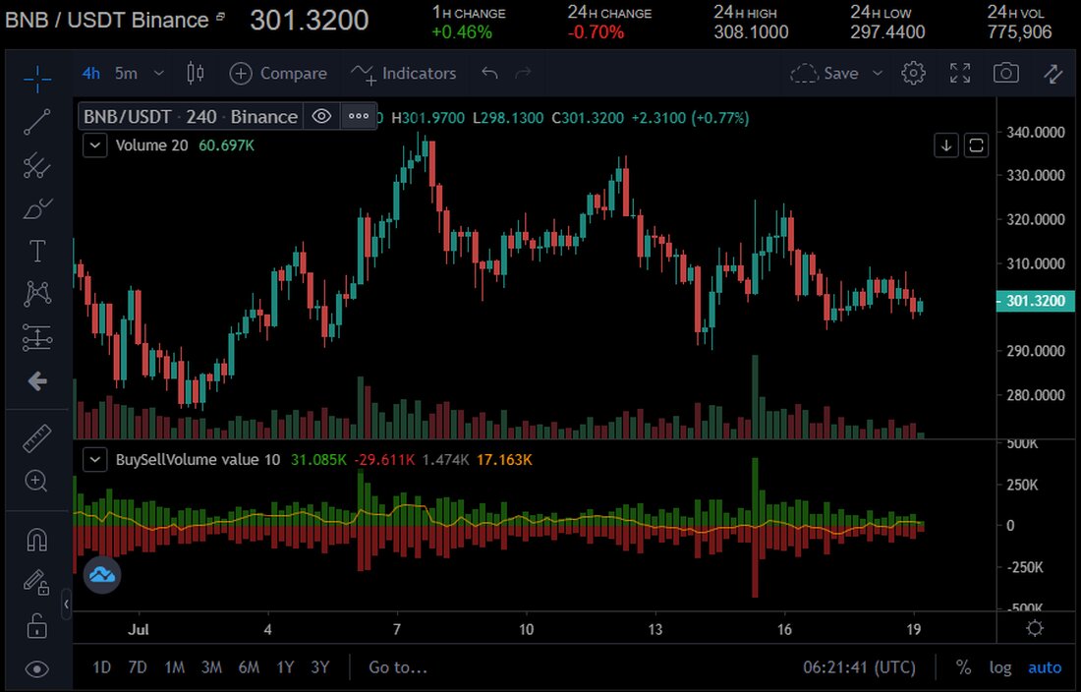The width and height of the screenshot is (1081, 692).
Task: Click the UTC time zone clock
Action: [x=859, y=667]
